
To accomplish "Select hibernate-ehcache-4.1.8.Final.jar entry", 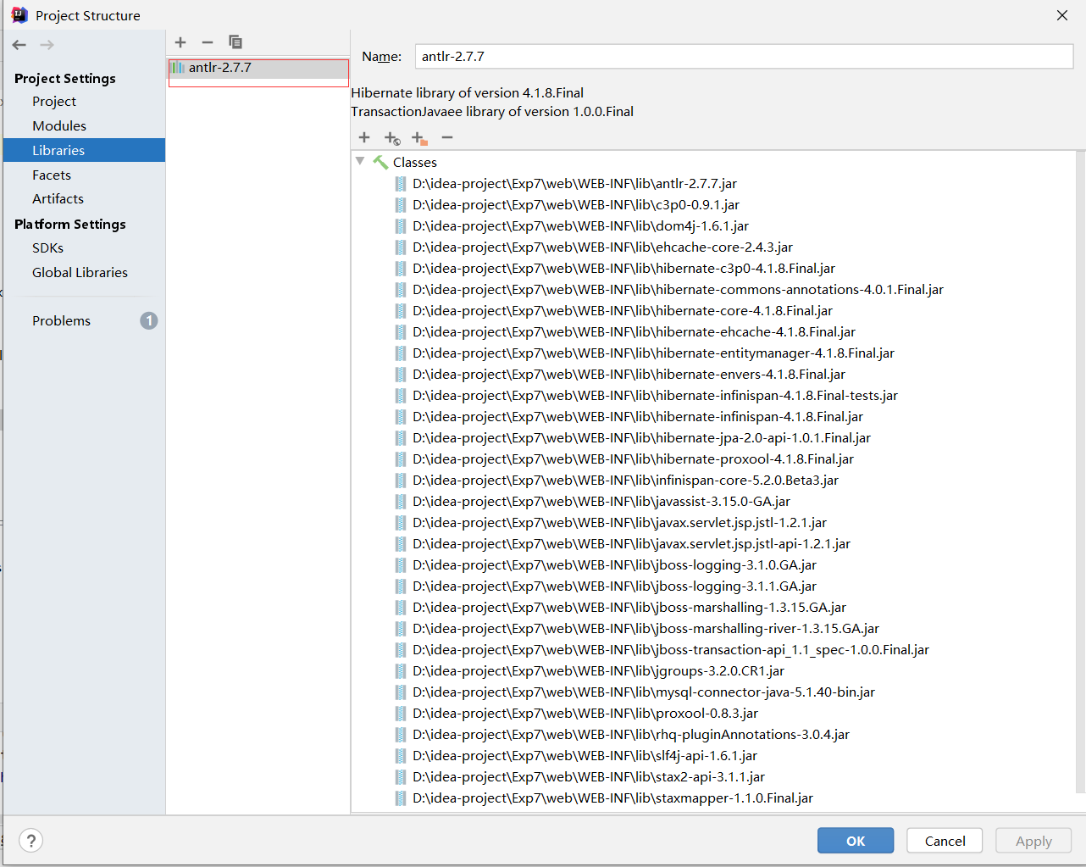I will point(634,332).
